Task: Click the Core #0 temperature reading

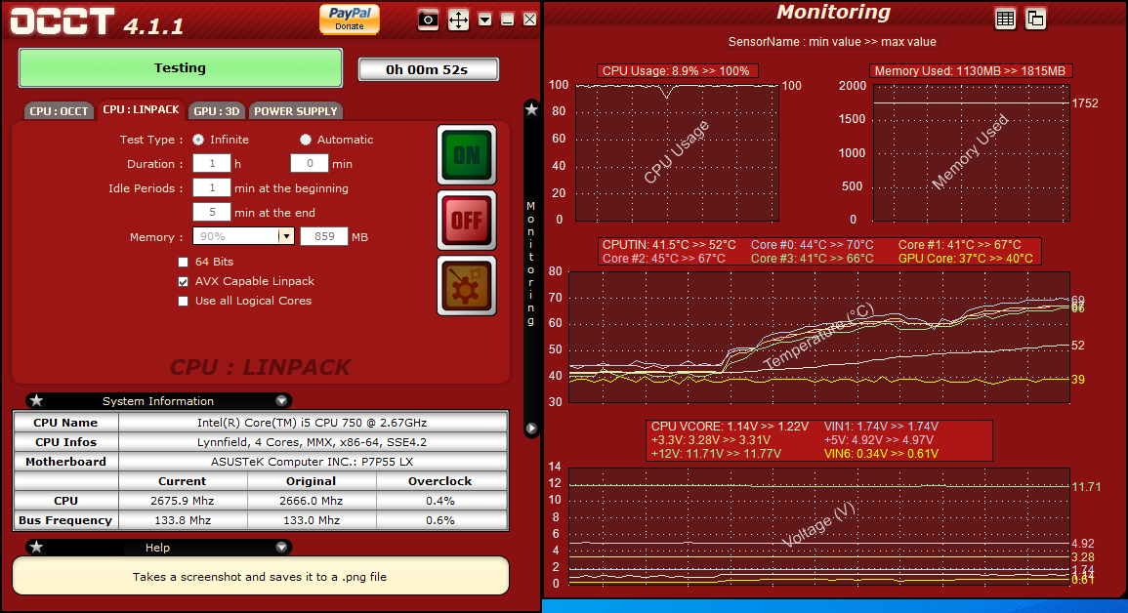Action: click(x=812, y=245)
